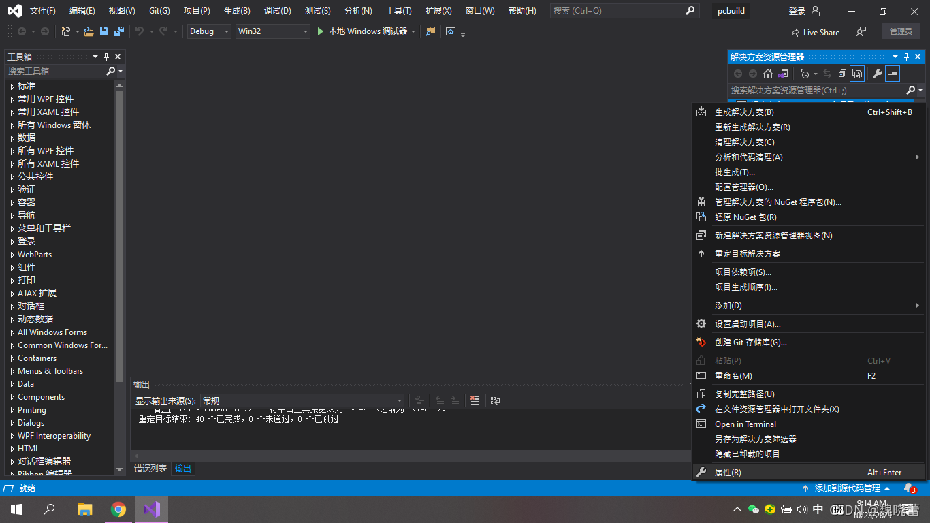The image size is (930, 523).
Task: Click 添加到源代码管理 in the status bar
Action: [x=847, y=488]
